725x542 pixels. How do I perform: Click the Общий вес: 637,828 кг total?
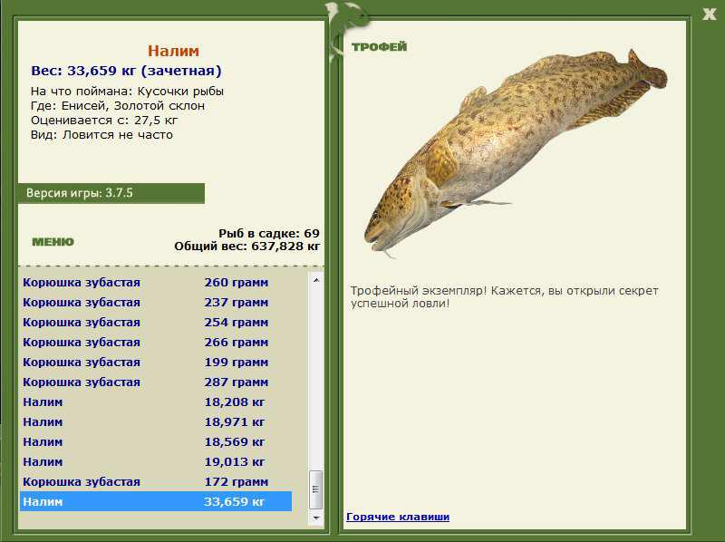click(x=246, y=246)
